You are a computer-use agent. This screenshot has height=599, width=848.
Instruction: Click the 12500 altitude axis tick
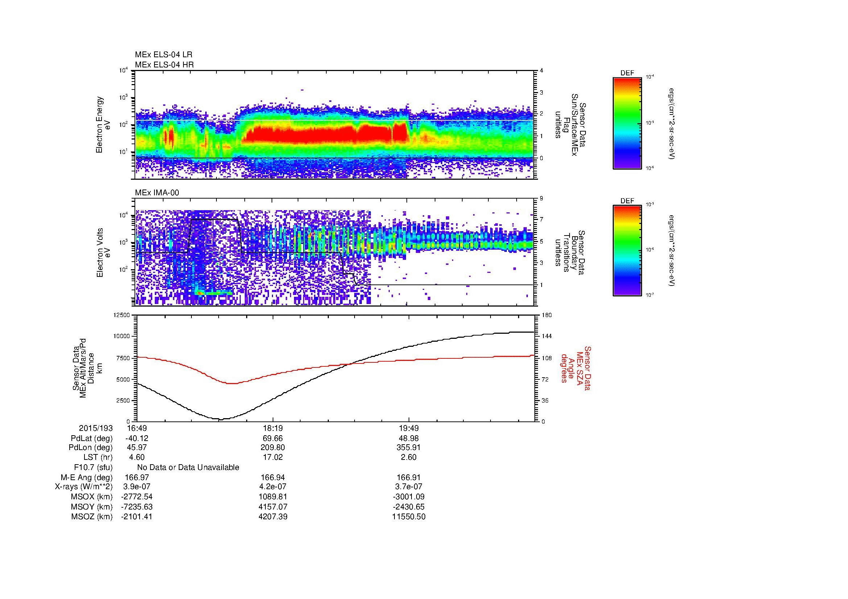(122, 315)
